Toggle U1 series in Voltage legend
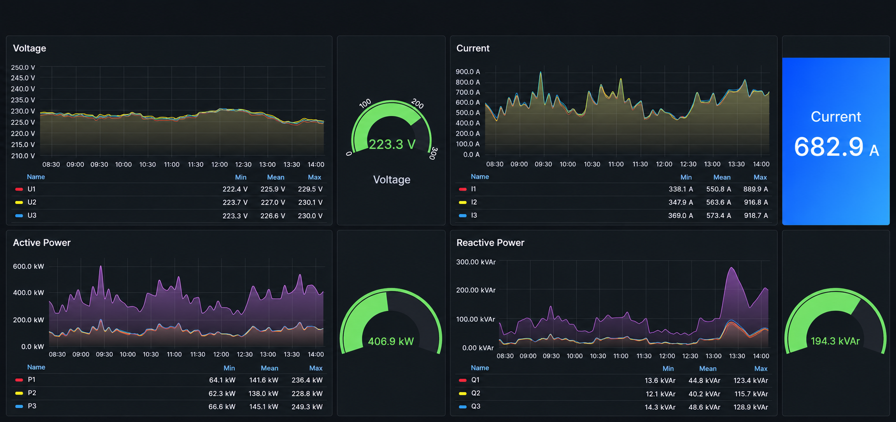Viewport: 896px width, 422px height. 31,189
